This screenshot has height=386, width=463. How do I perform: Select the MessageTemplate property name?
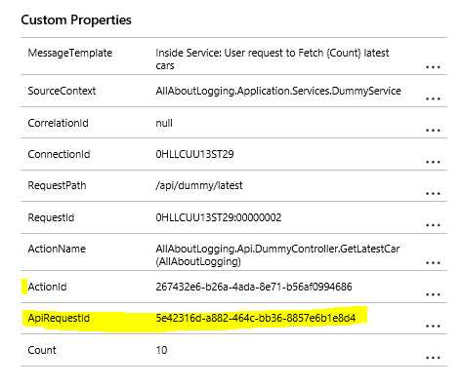(70, 53)
